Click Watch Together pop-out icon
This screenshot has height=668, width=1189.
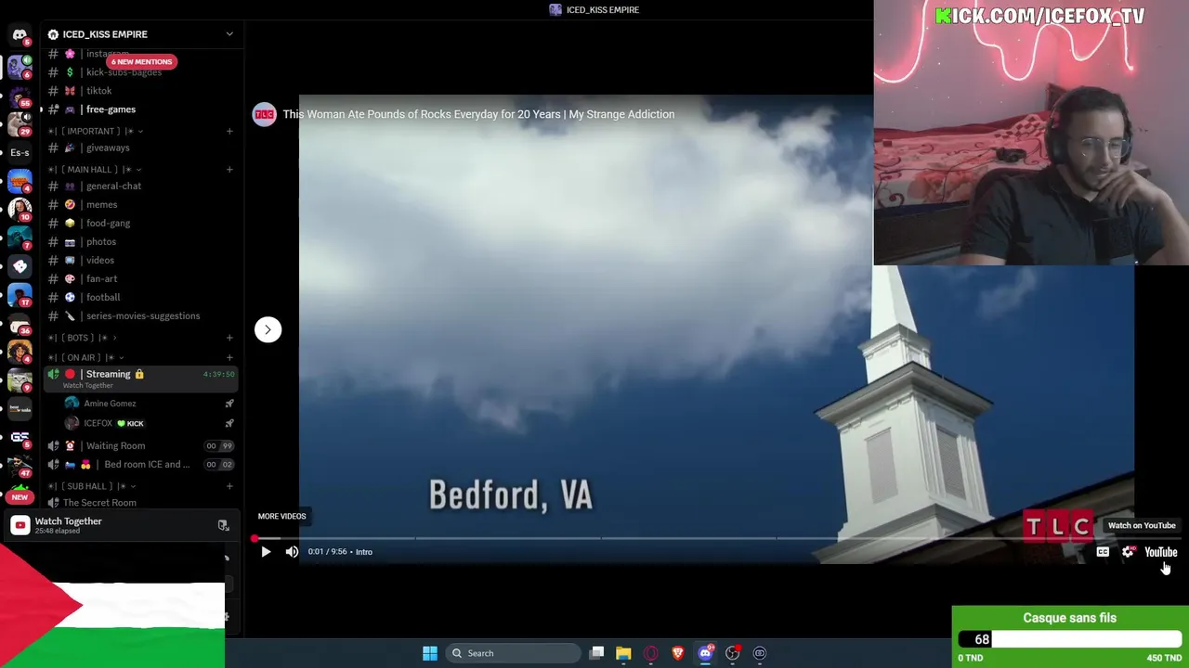[x=223, y=526]
